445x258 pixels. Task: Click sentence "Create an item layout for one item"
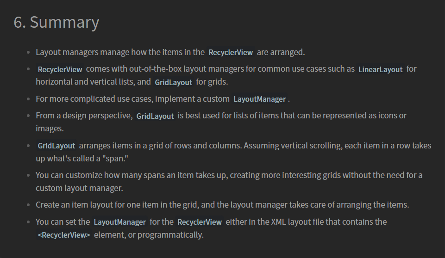point(222,205)
